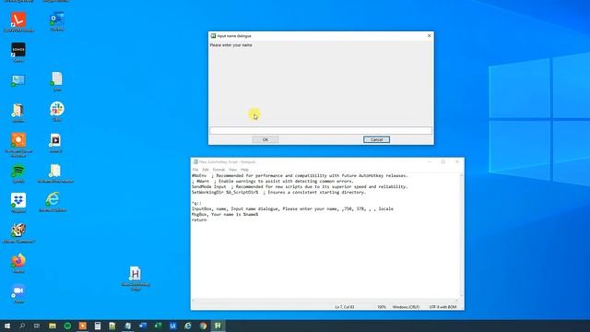Click the SendMode Input line in Notepad
This screenshot has height=332, width=590.
pyautogui.click(x=300, y=186)
